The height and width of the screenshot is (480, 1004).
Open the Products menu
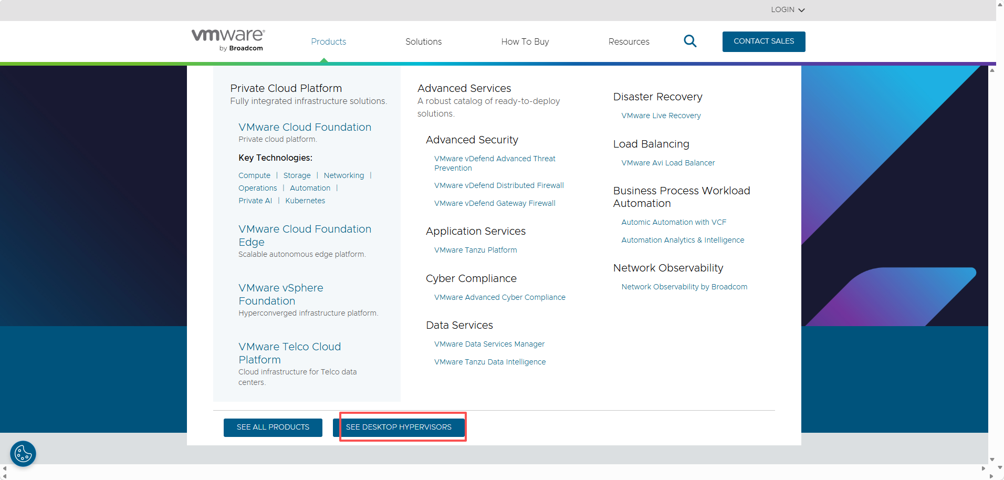point(328,41)
